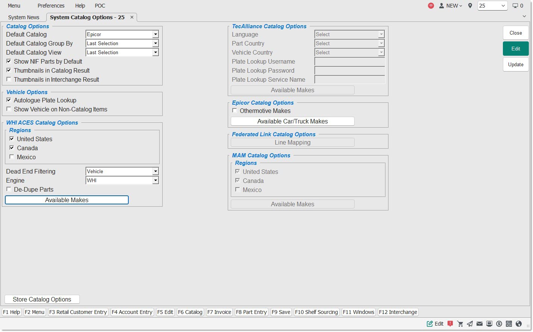Image resolution: width=533 pixels, height=332 pixels.
Task: Close the System Catalog Options tab
Action: click(x=132, y=17)
